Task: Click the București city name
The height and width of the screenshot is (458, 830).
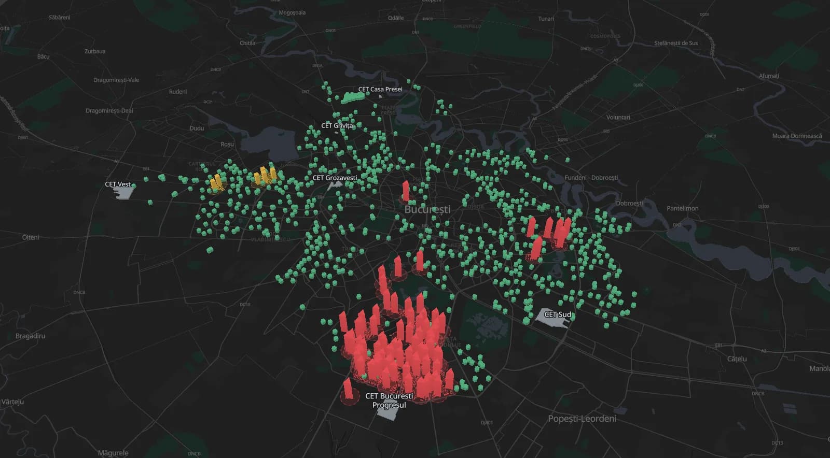Action: (x=427, y=209)
